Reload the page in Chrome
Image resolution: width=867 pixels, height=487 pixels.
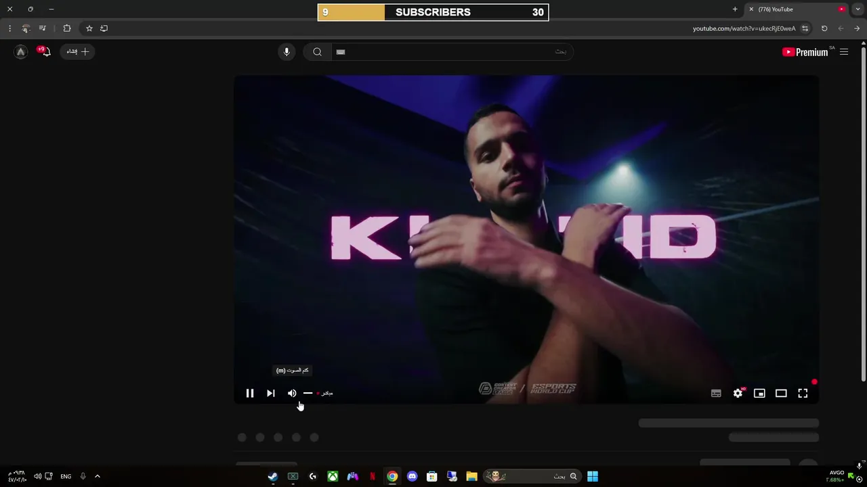coord(824,28)
